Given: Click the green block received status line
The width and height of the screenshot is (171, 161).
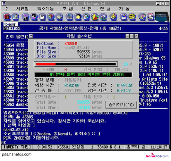Looking at the screenshot, I should (83, 75).
